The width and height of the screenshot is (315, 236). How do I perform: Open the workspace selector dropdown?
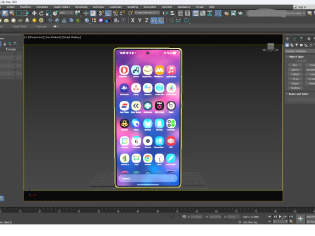point(276,13)
